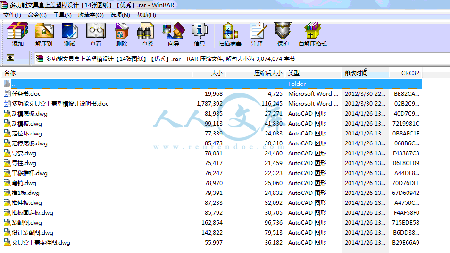Click the 自解压格式 (SFX) toolbar icon
Image resolution: width=450 pixels, height=253 pixels.
[313, 31]
